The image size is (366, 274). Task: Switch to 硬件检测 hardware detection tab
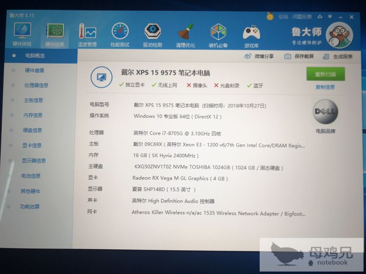coord(55,35)
